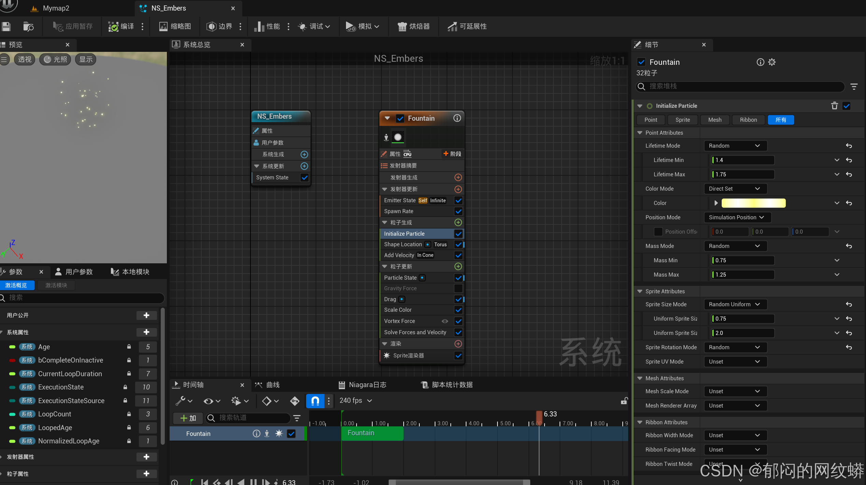Click the add track (加) button

pos(188,418)
